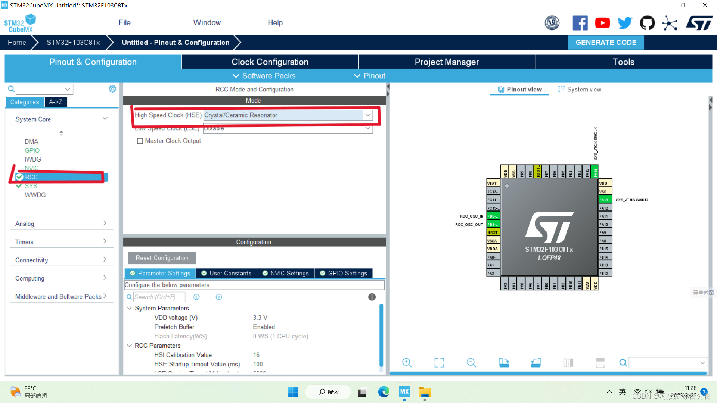Open the File menu
717x403 pixels.
coord(124,23)
